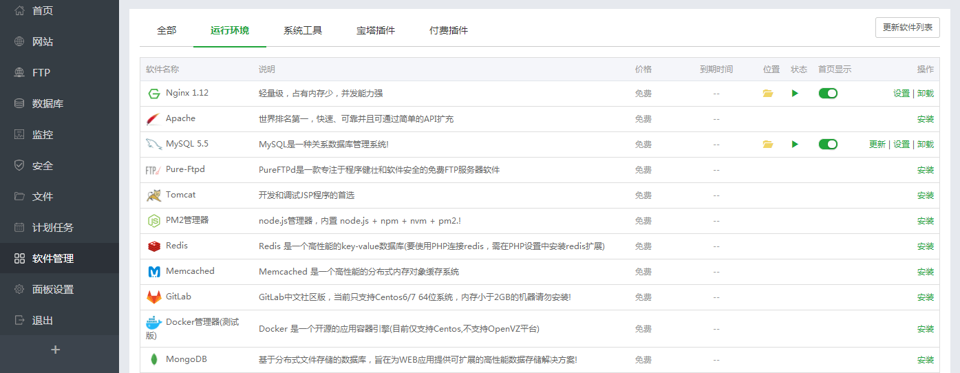The height and width of the screenshot is (373, 960).
Task: Click the Nginx 1.12 logo icon
Action: (153, 94)
